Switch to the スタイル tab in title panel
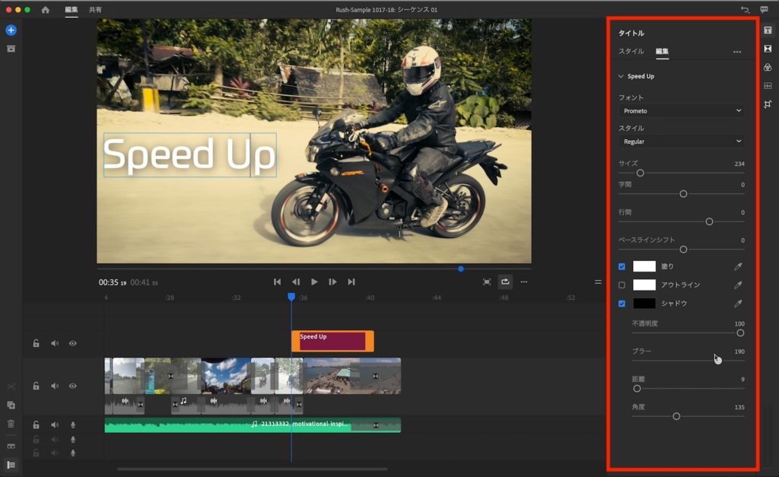 click(631, 52)
